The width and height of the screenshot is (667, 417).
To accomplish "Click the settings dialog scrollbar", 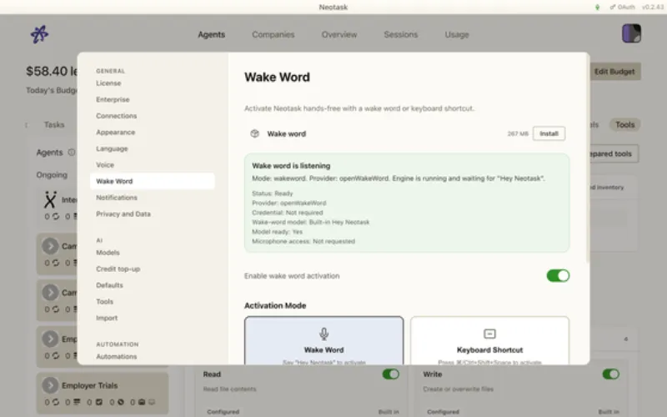I will pos(588,158).
